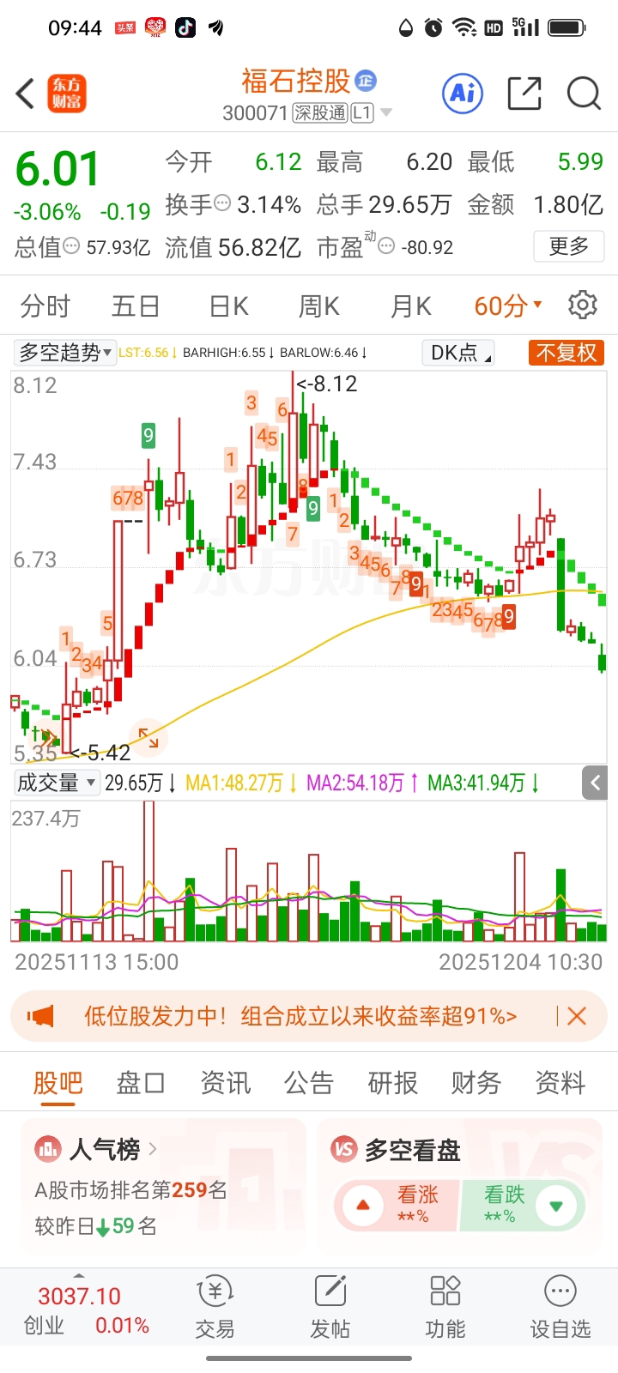618x1373 pixels.
Task: Tap the 设自选 add watchlist icon
Action: (560, 1291)
